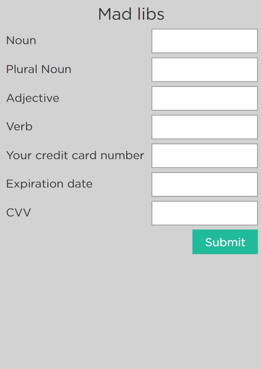The width and height of the screenshot is (262, 369).
Task: Select the Expiration date input box
Action: pos(204,184)
